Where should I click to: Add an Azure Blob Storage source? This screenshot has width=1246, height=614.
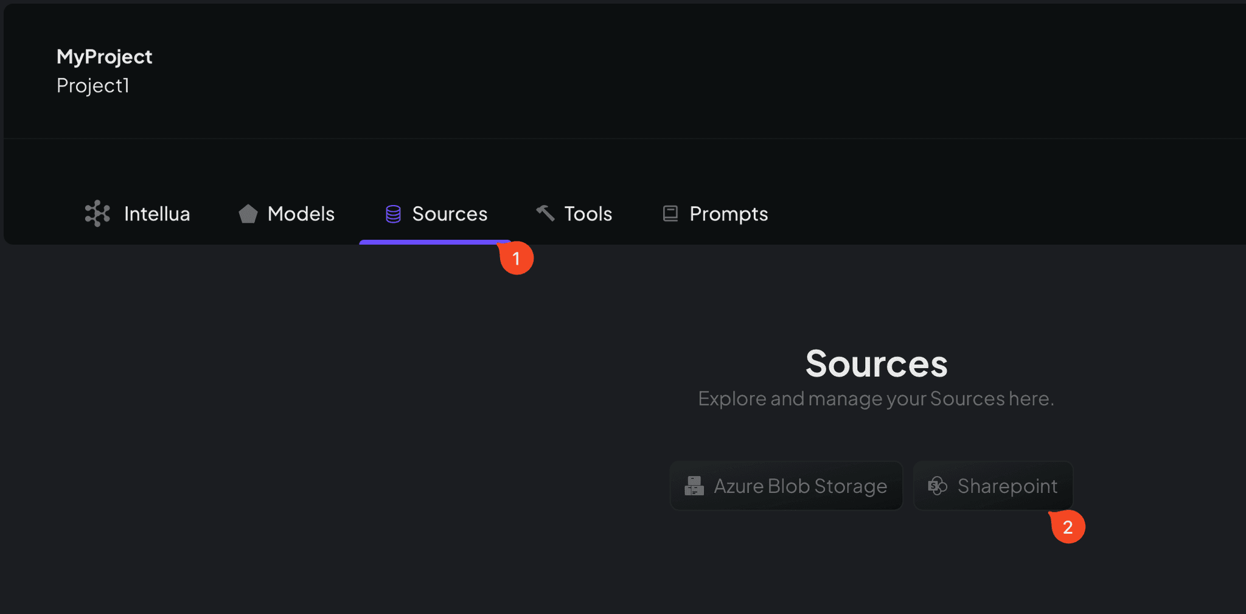pyautogui.click(x=786, y=486)
